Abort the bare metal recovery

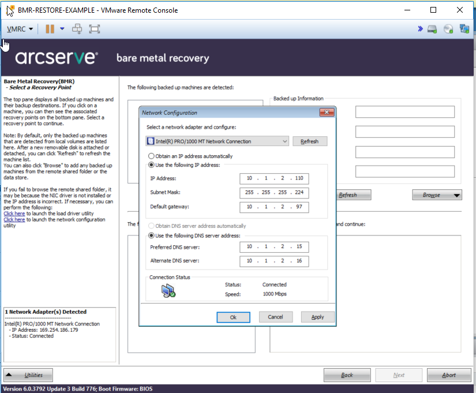449,375
